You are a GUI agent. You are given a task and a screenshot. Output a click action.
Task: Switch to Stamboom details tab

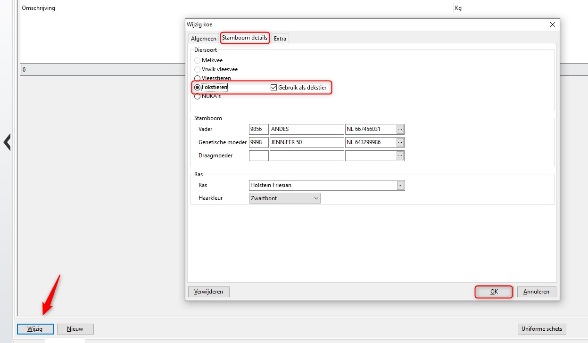coord(245,38)
